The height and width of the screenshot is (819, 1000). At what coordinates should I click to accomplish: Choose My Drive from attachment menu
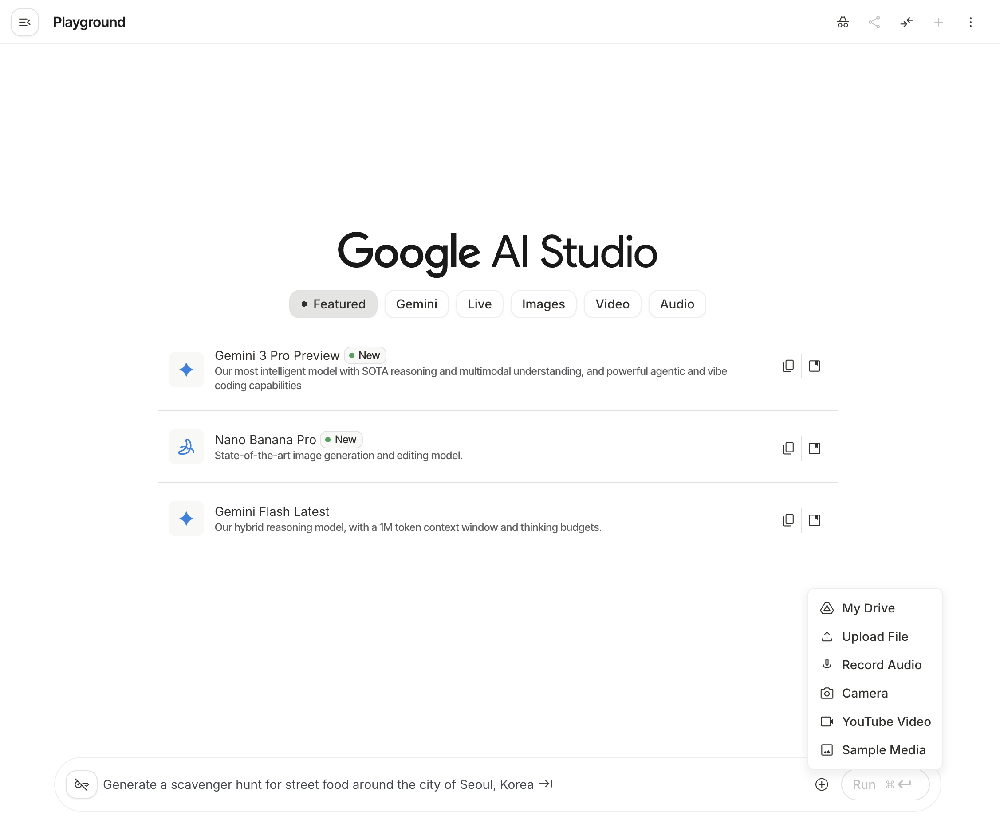[x=868, y=608]
